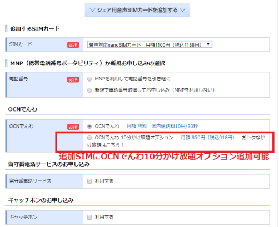279x227 pixels.
Task: Click the 留守番電話サービスのお申し込み heading
Action: pos(49,164)
